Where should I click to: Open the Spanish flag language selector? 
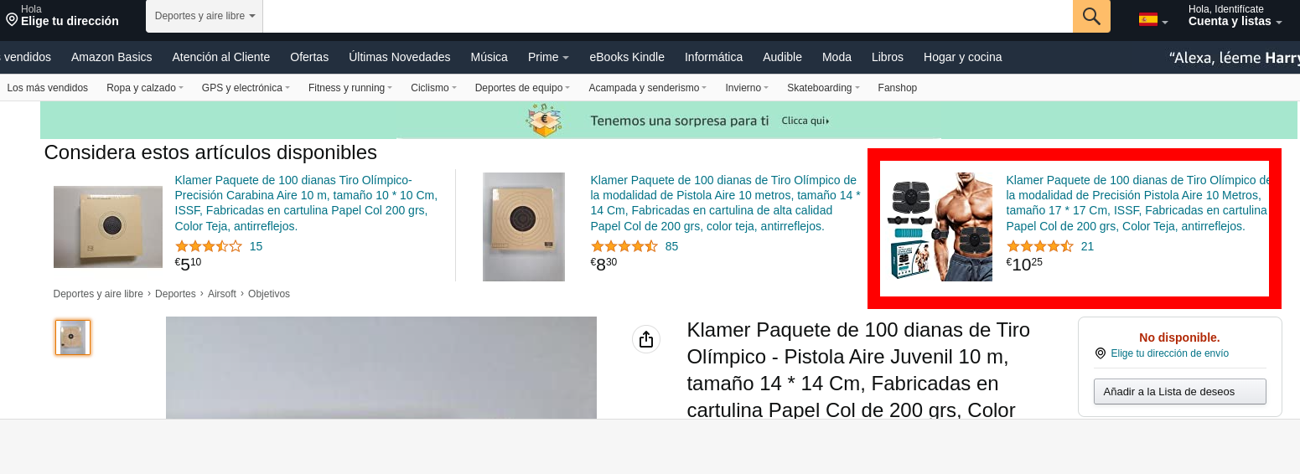click(1153, 19)
